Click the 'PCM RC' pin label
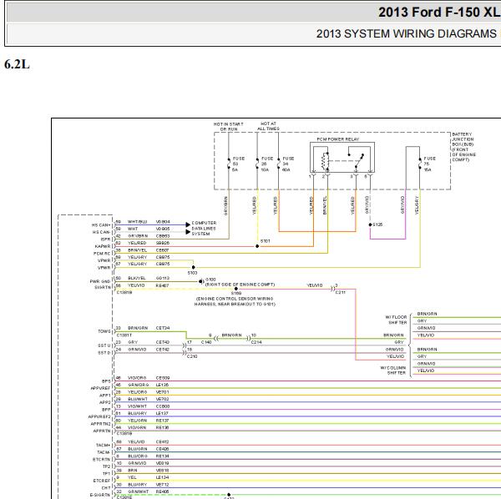501x499 pixels. [102, 254]
